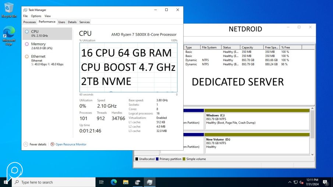Click the Server Manager taskbar icon
Screen dimensions: 333x187
pyautogui.click(x=137, y=182)
